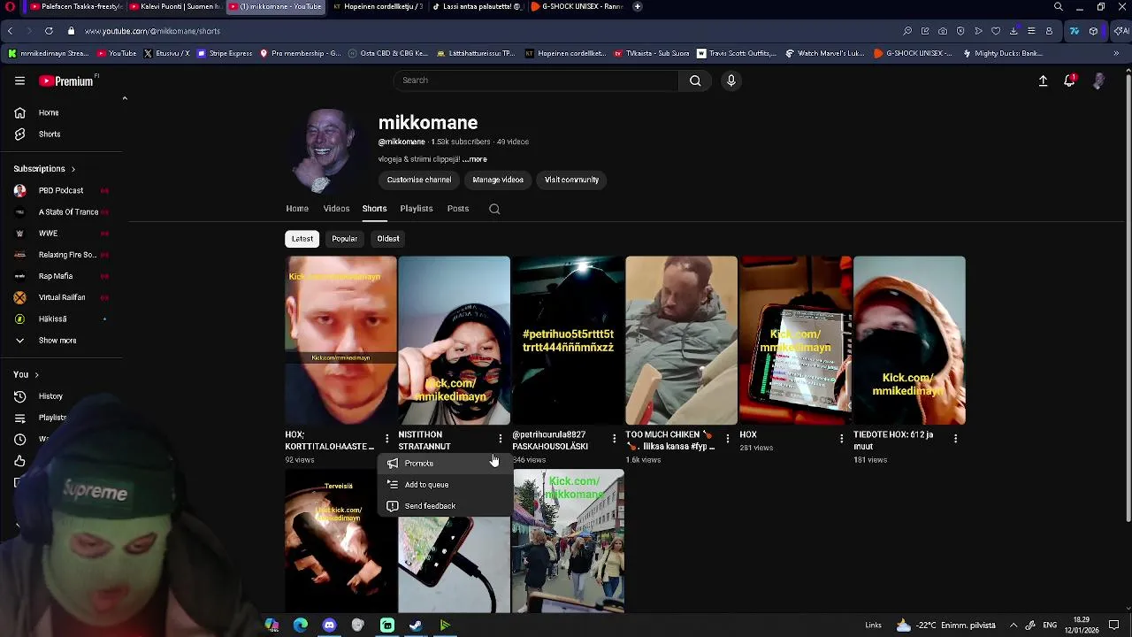The image size is (1132, 637).
Task: Filter shorts by Popular
Action: (x=344, y=239)
